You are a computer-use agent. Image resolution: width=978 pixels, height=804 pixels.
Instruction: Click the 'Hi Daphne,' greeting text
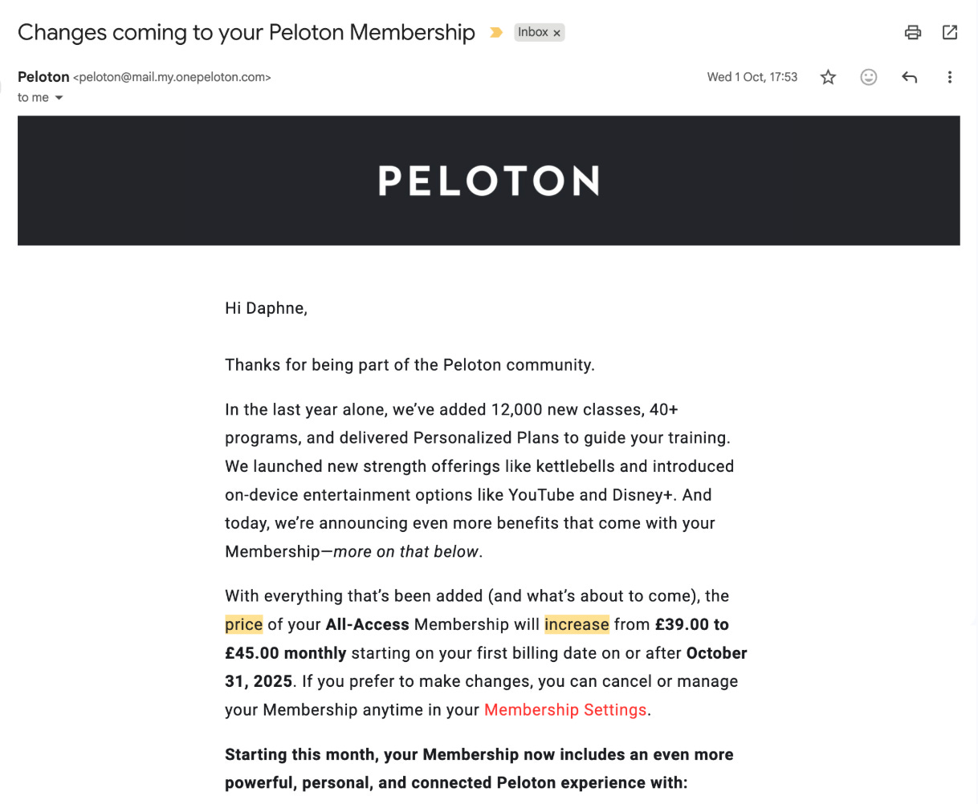[x=266, y=308]
